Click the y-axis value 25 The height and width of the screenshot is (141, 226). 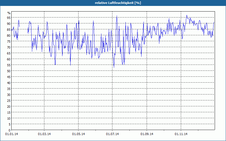pos(9,101)
